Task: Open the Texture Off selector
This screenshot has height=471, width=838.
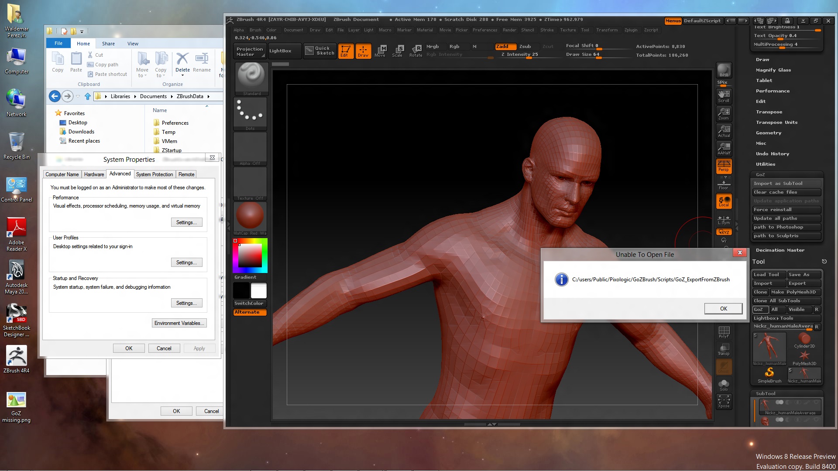Action: [250, 183]
